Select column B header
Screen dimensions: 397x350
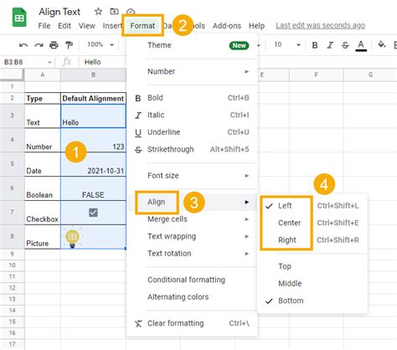point(93,75)
